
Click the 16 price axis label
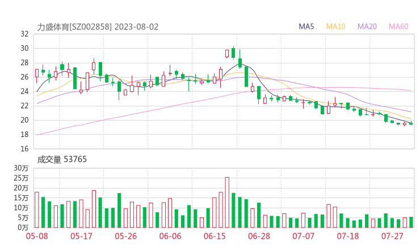click(x=24, y=149)
